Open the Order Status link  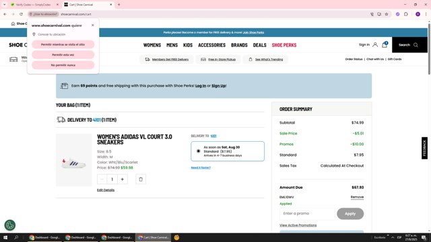(x=354, y=59)
